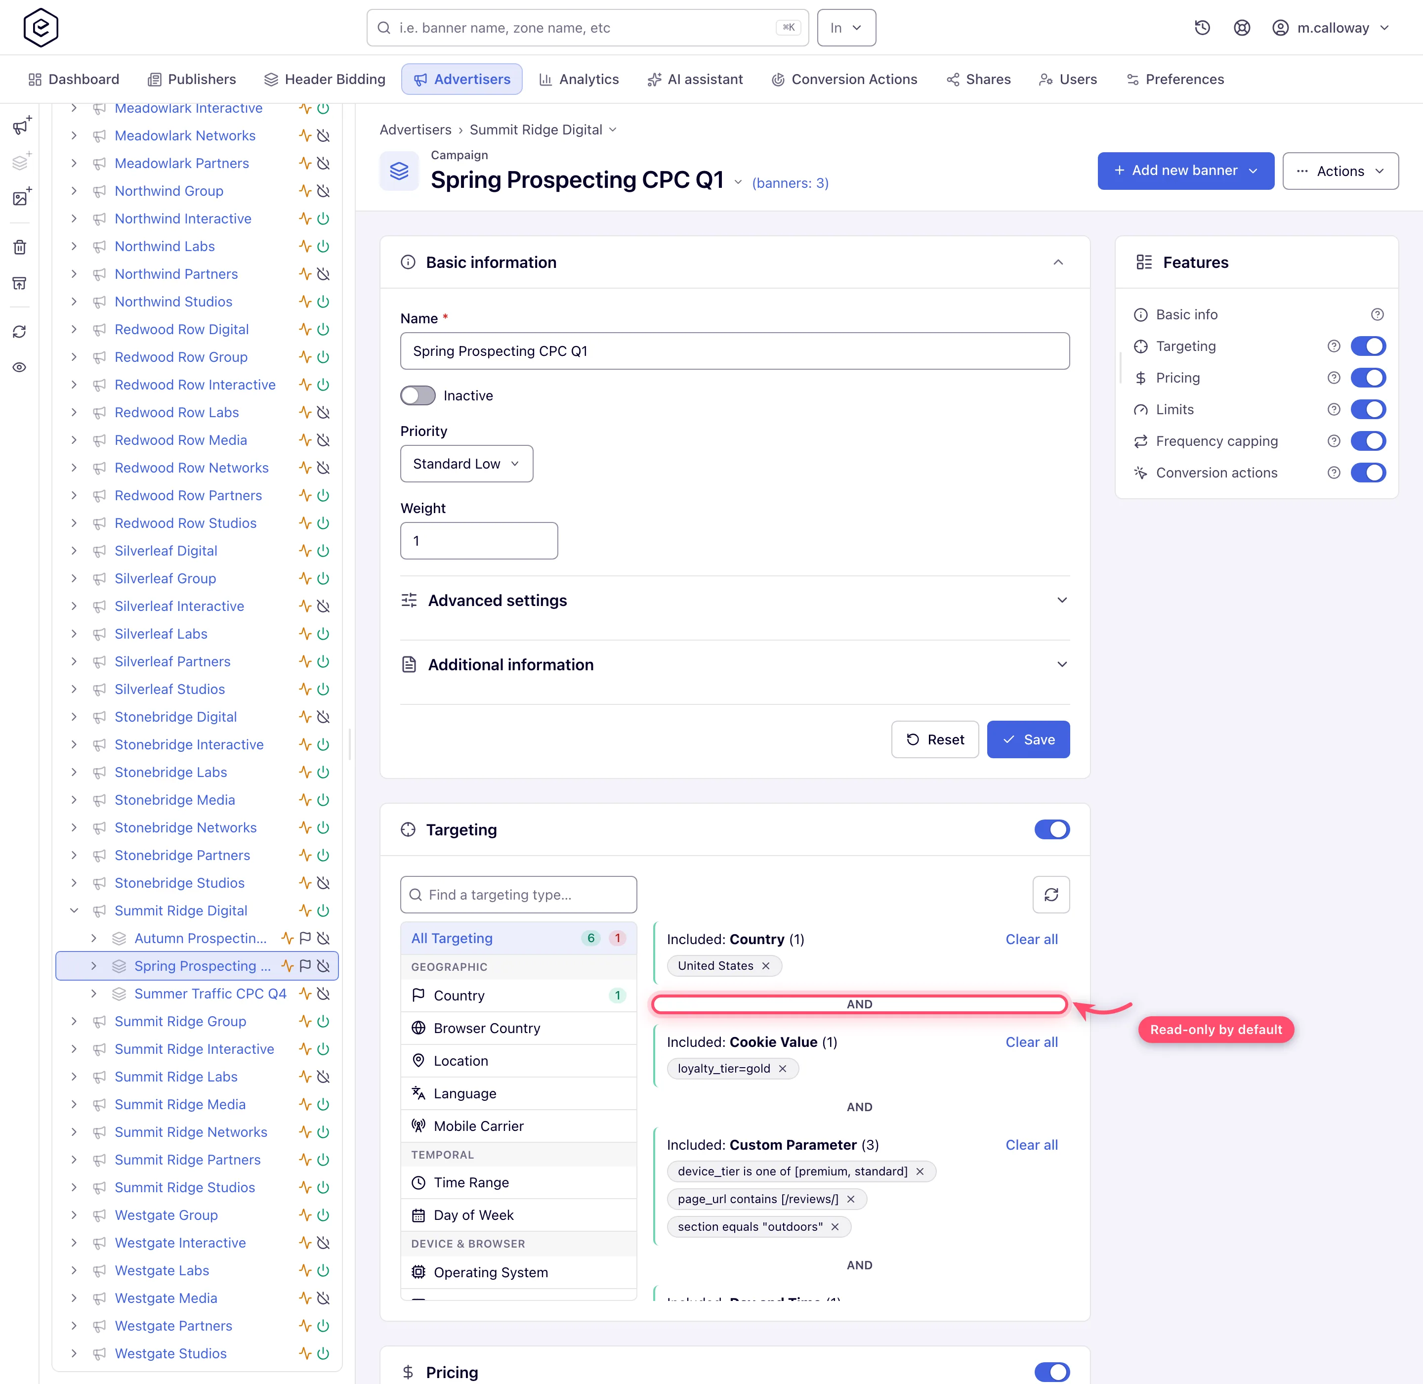Focus the Find a targeting type field
Image resolution: width=1423 pixels, height=1384 pixels.
tap(518, 895)
